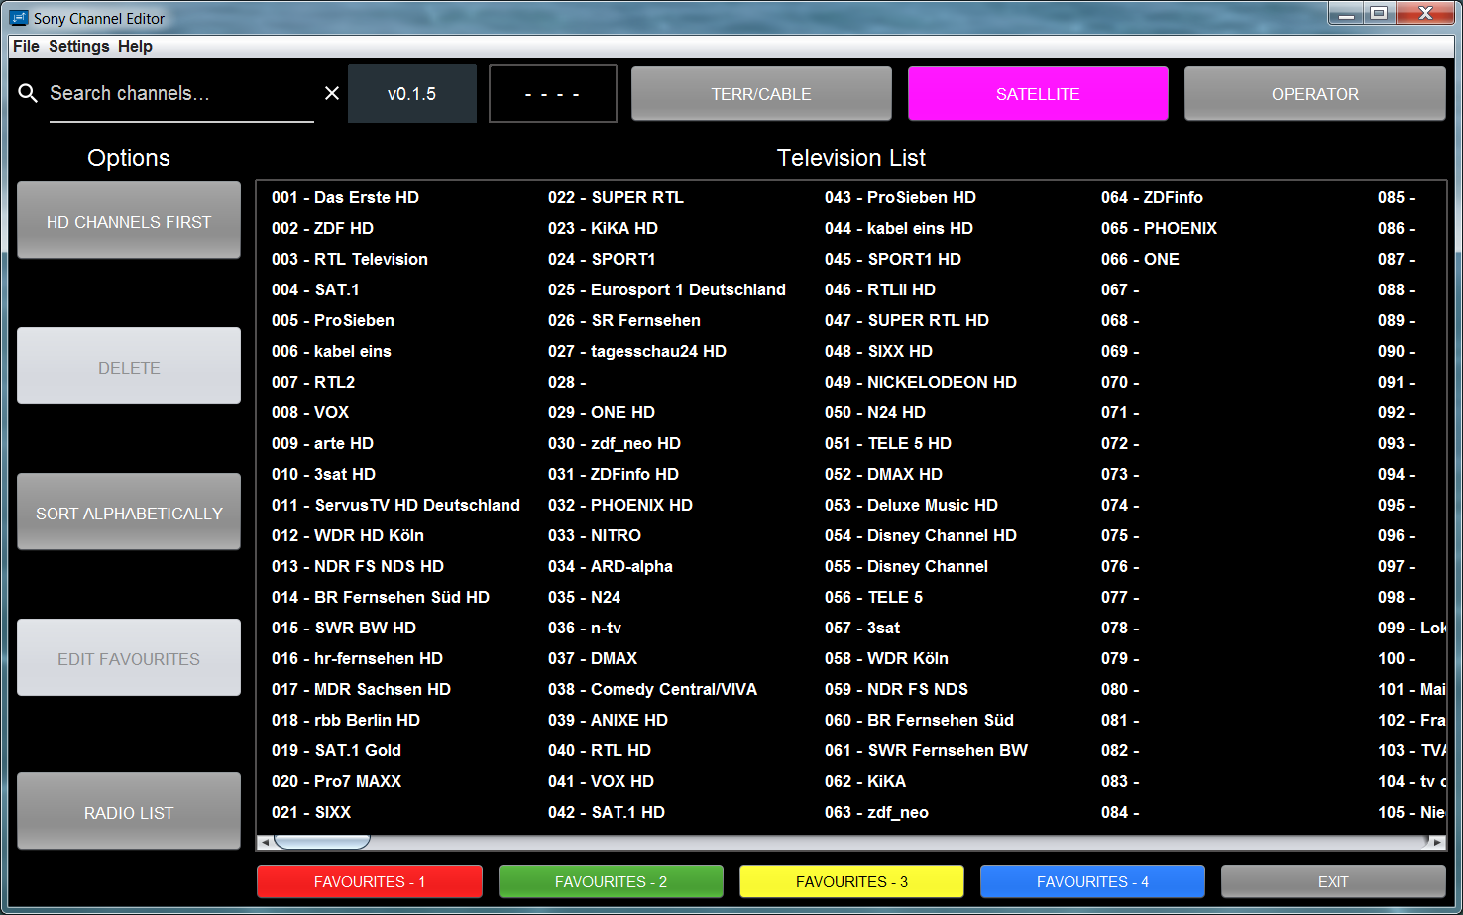
Task: Select channel 014 - BR Fernsehen Süd HD
Action: [381, 597]
